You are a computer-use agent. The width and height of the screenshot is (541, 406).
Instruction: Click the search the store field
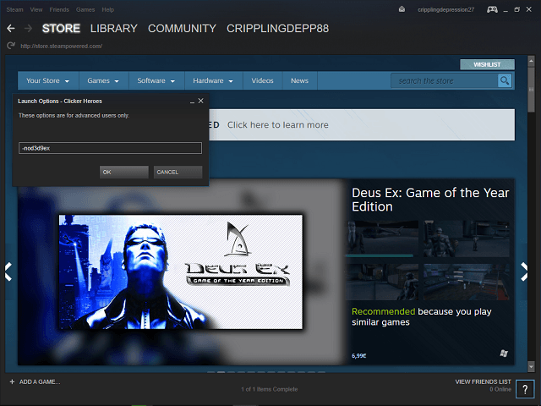click(445, 81)
